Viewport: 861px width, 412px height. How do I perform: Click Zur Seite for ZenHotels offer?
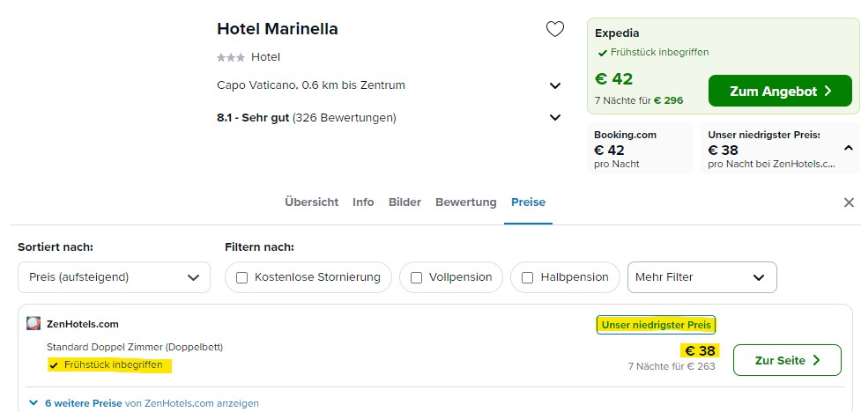click(x=787, y=360)
